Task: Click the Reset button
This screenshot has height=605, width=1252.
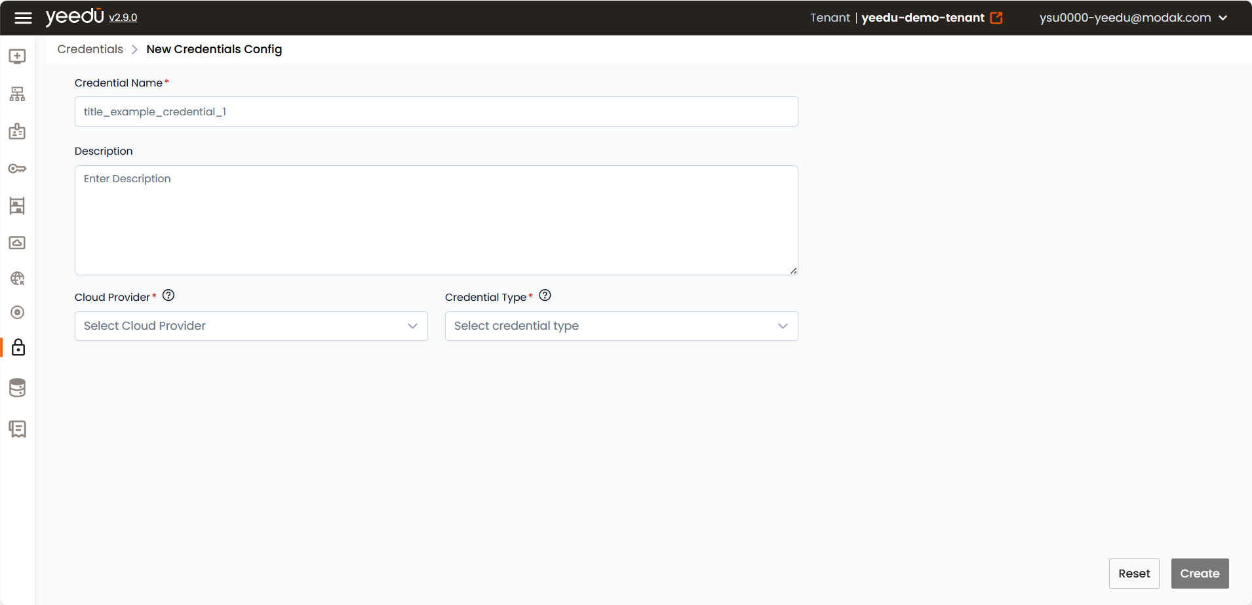Action: 1134,574
